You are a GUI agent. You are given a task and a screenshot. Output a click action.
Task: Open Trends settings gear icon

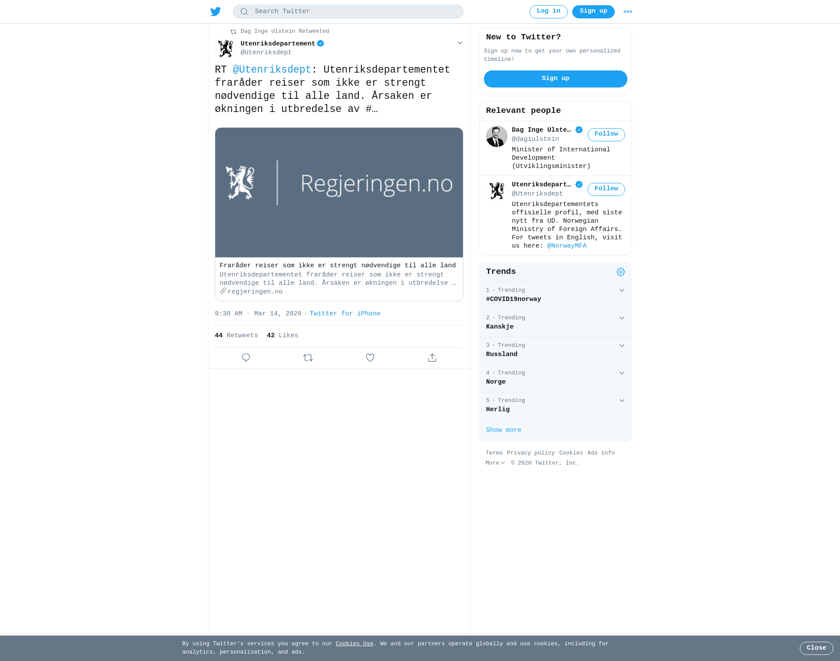click(621, 272)
